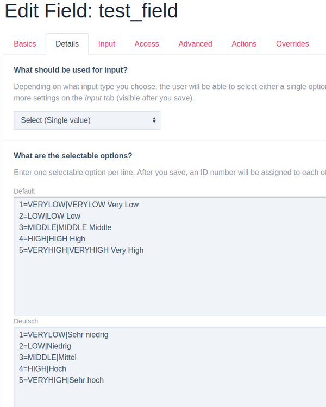Click the '4=HIGH|Hoch' line in Deutsch

tap(42, 369)
